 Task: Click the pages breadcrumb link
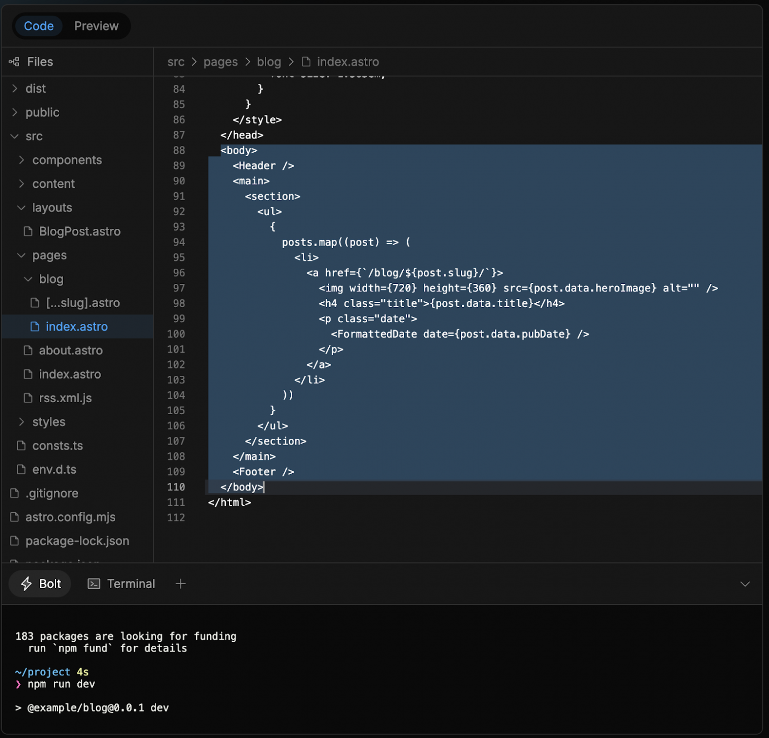220,62
